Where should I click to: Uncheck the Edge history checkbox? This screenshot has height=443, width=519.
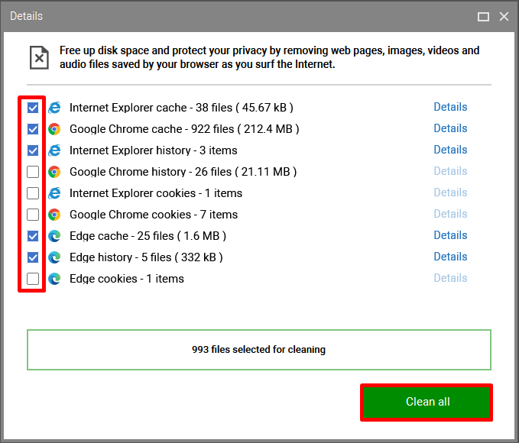point(33,257)
